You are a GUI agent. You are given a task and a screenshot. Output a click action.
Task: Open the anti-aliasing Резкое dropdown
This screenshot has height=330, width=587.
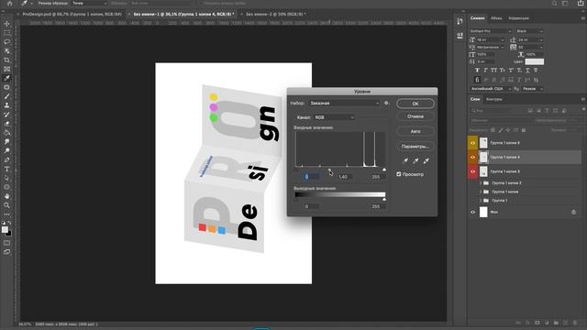pos(532,89)
